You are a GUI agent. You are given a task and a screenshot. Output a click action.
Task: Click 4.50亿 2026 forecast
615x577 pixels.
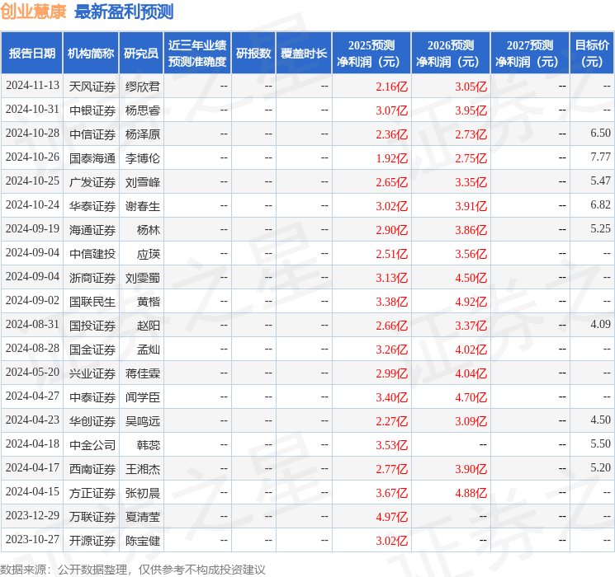[471, 278]
